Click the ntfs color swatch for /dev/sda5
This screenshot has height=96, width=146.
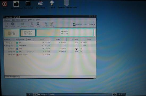17,52
